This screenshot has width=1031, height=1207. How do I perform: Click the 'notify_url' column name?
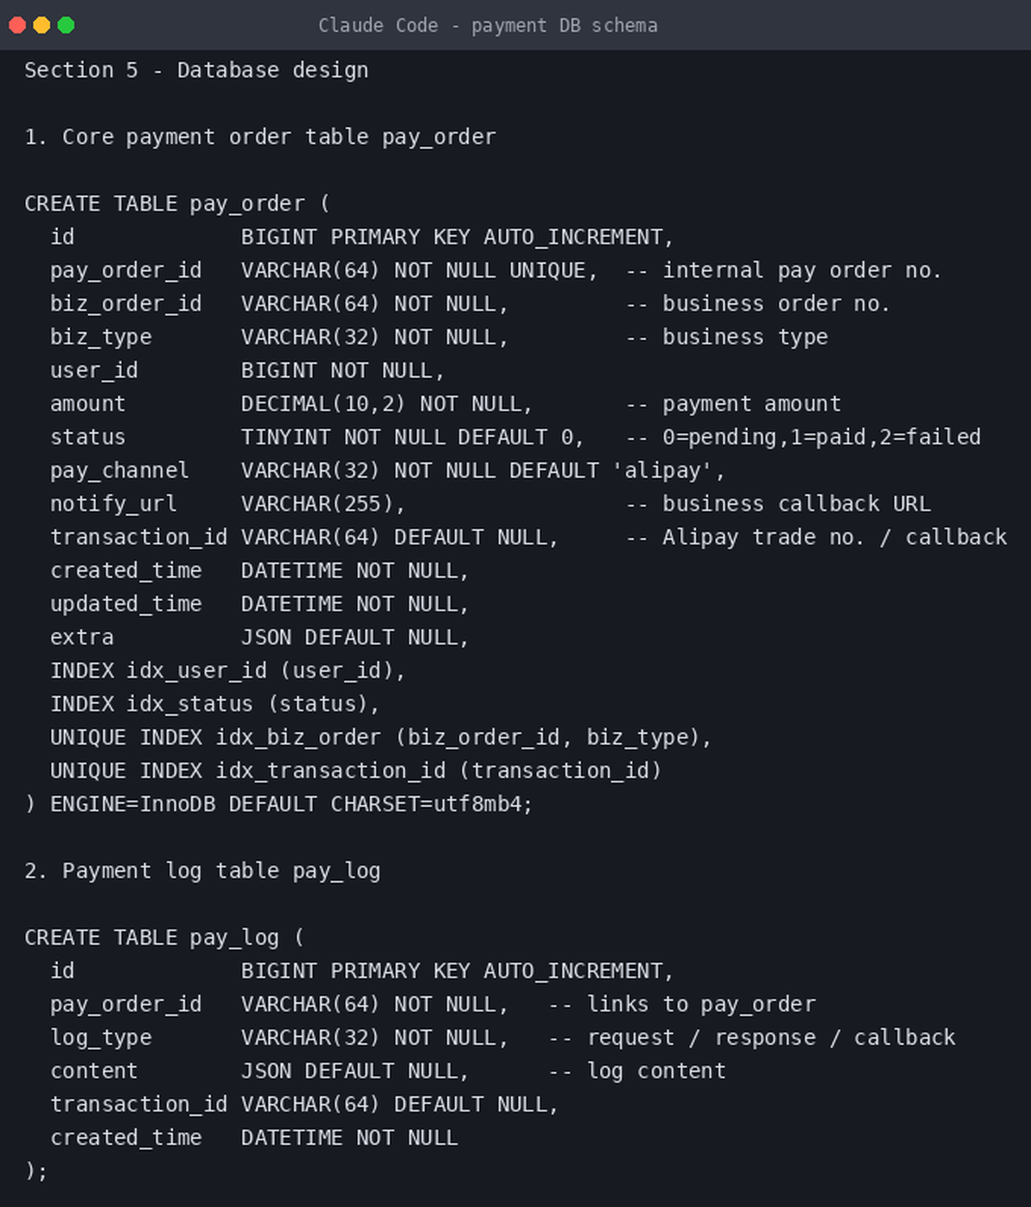pos(113,504)
